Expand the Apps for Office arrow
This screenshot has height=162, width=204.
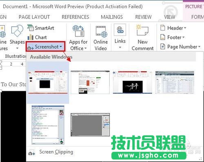coord(86,48)
